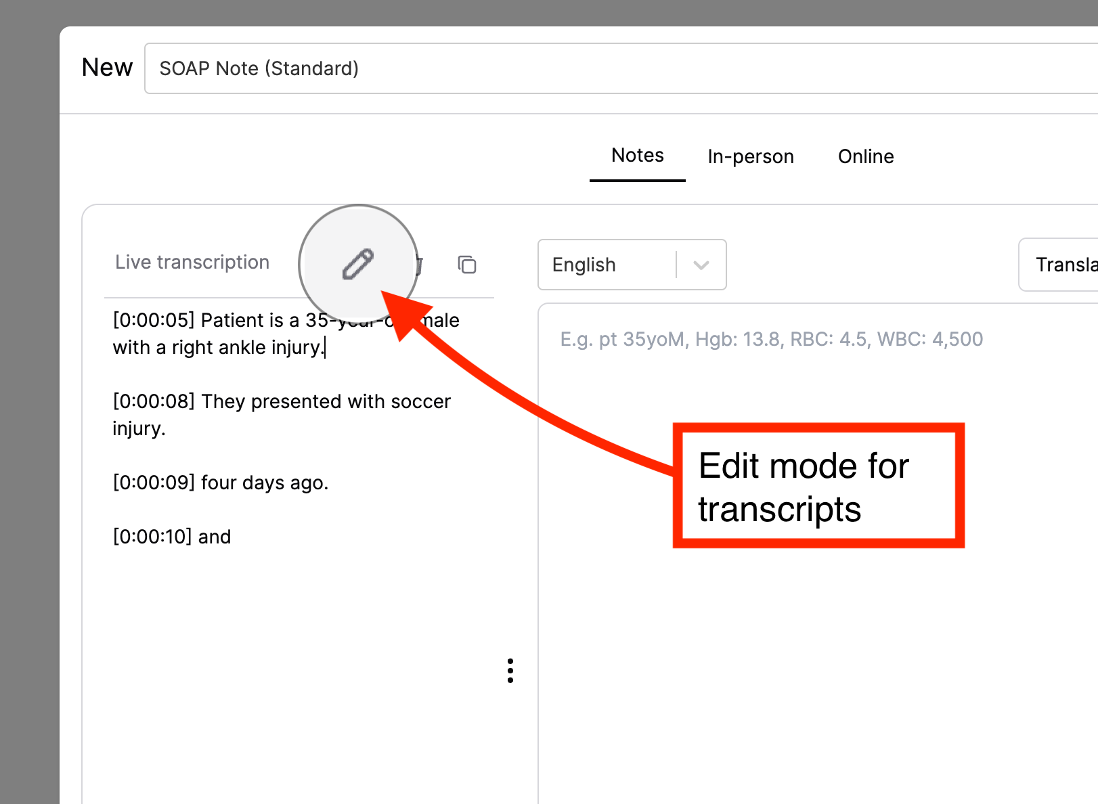Switch to the In-person tab
Viewport: 1098px width, 804px height.
click(751, 157)
